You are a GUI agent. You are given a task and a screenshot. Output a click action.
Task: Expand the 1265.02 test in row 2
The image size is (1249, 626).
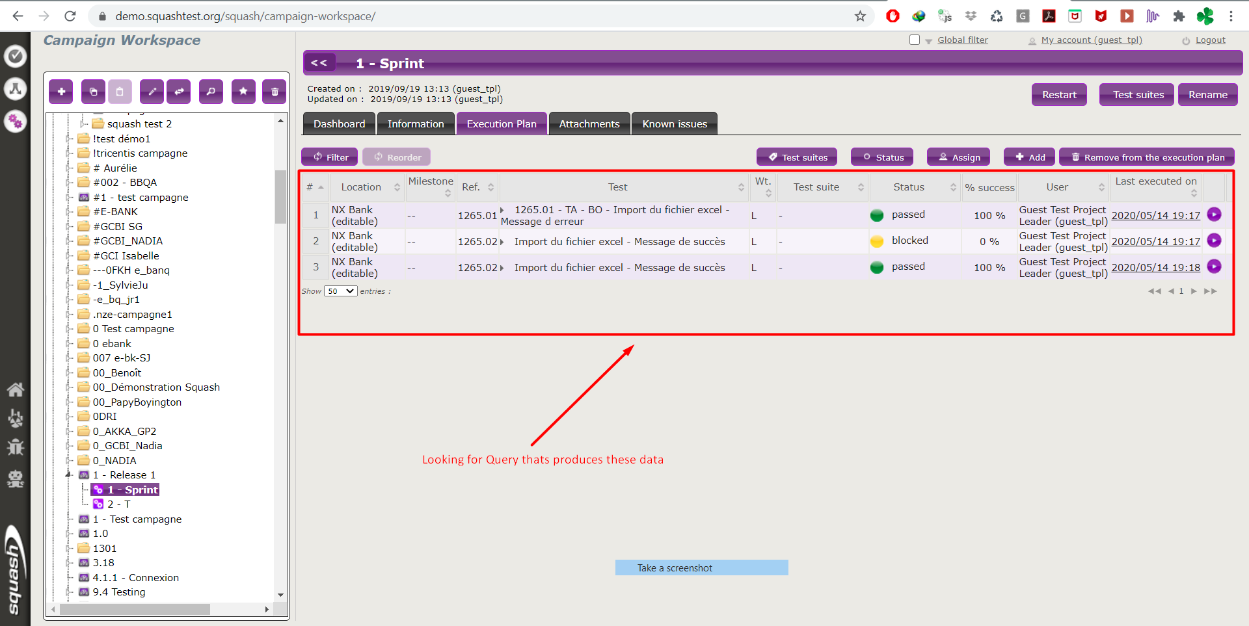point(502,242)
